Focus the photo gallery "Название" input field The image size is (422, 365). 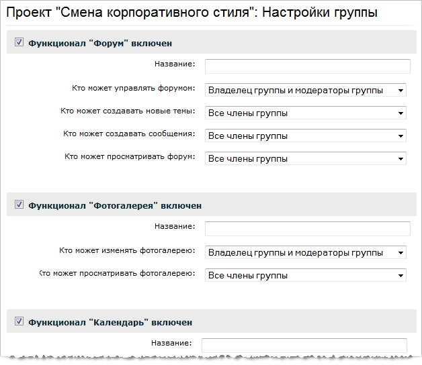[307, 228]
